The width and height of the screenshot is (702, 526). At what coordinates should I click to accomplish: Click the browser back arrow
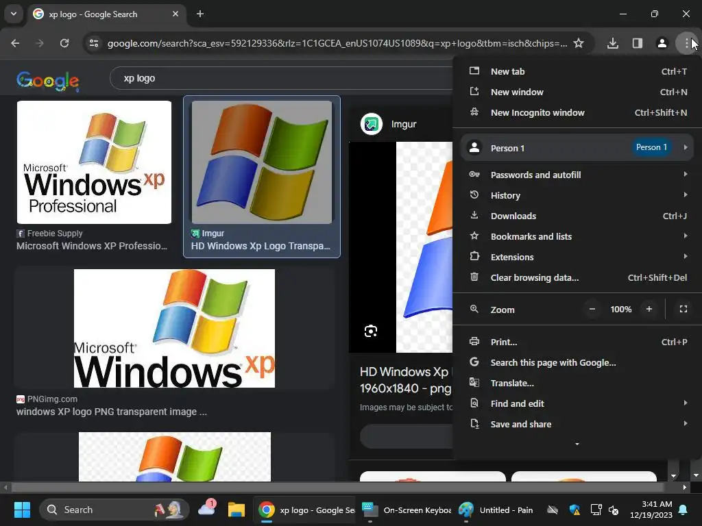[15, 43]
